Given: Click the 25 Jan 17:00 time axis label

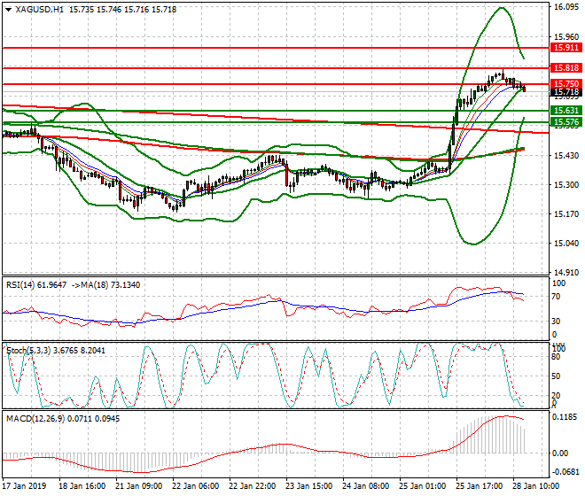Looking at the screenshot, I should (x=478, y=486).
